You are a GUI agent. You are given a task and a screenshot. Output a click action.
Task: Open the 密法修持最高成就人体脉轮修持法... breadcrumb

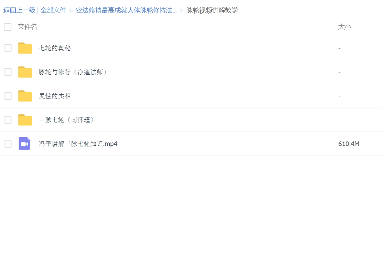(x=126, y=10)
